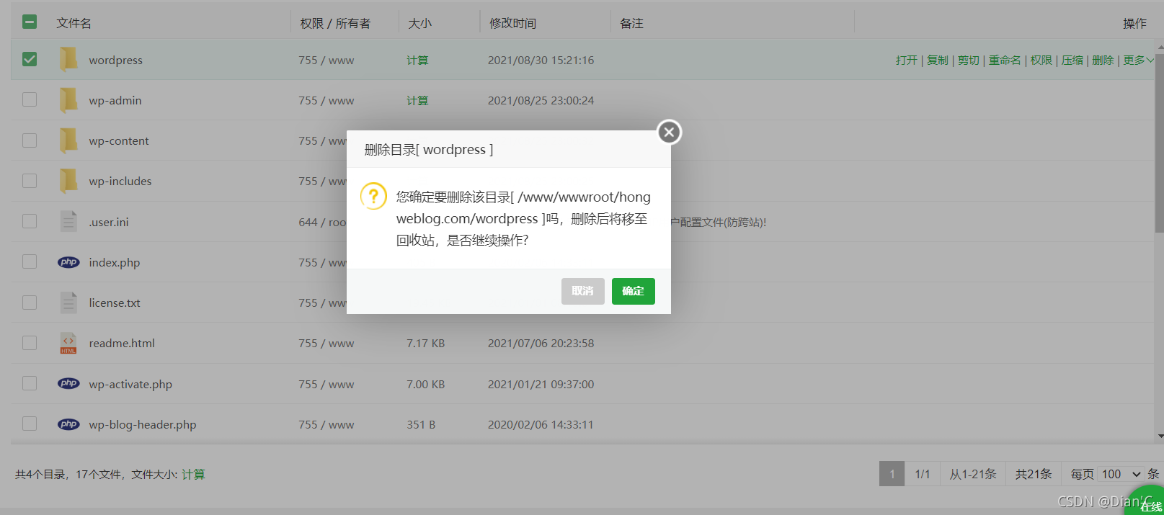Click 删除 for the wordpress folder
This screenshot has height=515, width=1164.
pyautogui.click(x=1103, y=60)
